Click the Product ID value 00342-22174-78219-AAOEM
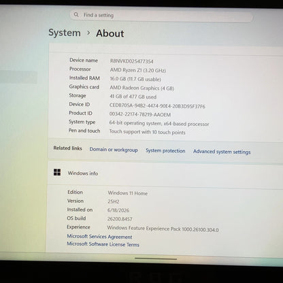The height and width of the screenshot is (283, 283). click(140, 114)
